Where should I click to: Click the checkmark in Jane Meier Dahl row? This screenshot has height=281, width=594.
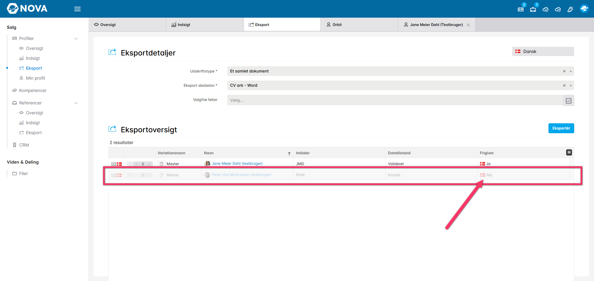[x=149, y=164]
